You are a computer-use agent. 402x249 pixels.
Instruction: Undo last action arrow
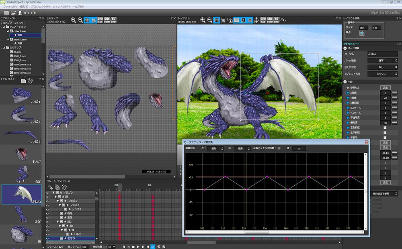click(27, 13)
